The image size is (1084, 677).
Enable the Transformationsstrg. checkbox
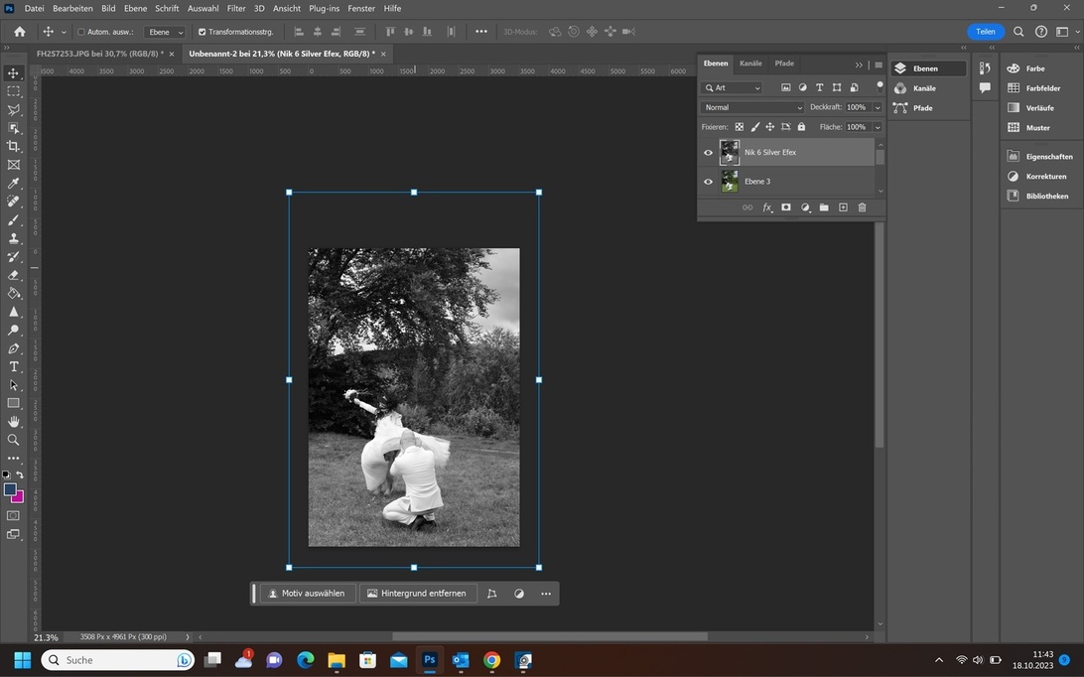point(203,32)
